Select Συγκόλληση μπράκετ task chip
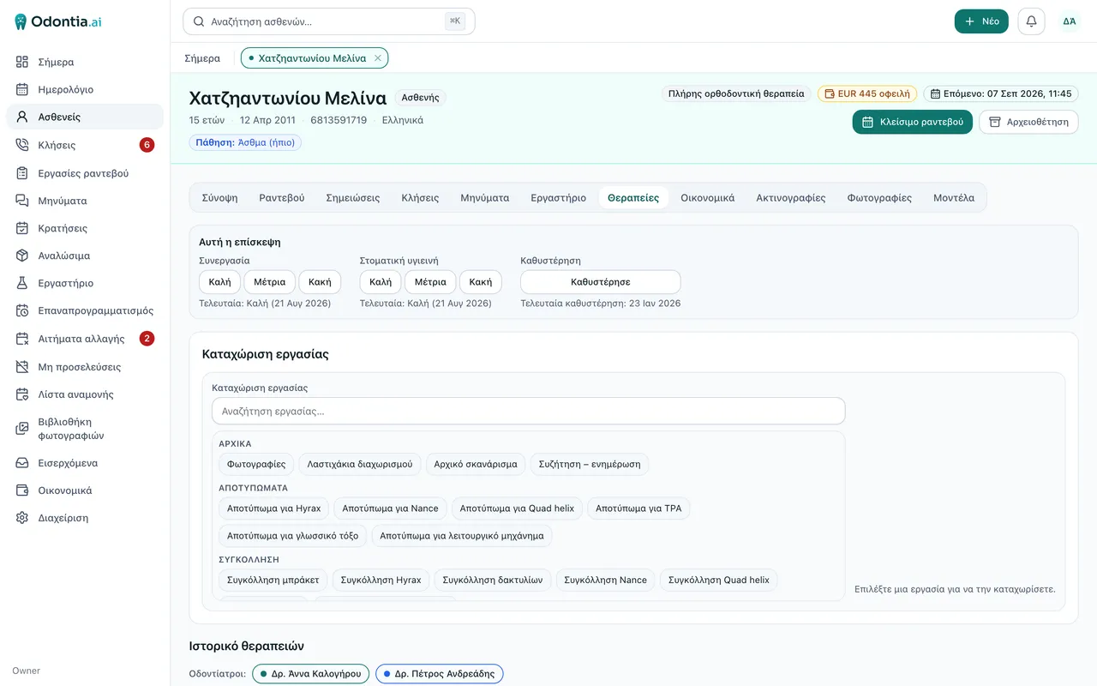The width and height of the screenshot is (1097, 686). 273,581
